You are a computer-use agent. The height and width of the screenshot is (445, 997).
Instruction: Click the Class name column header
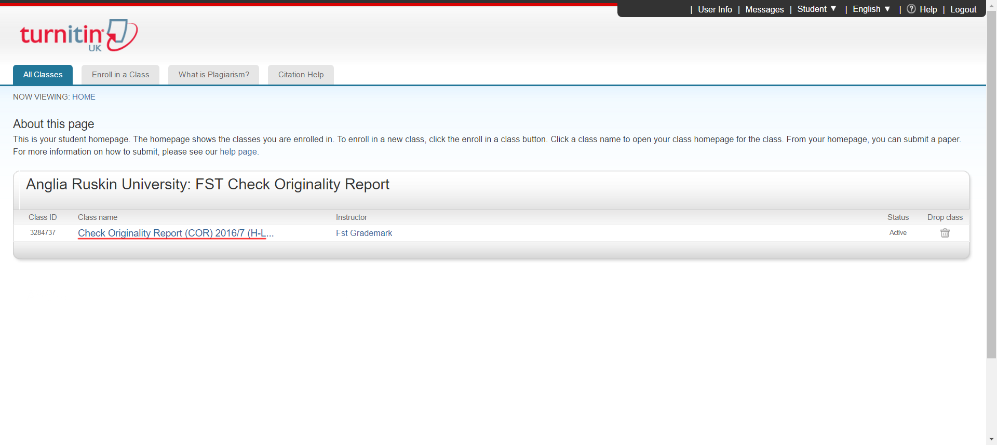[98, 217]
